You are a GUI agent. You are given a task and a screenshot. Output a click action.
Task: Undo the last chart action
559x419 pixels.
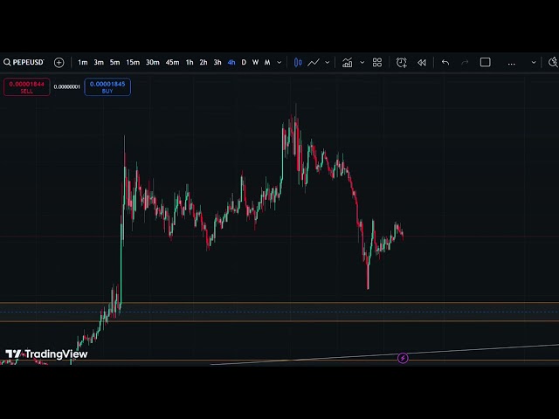(445, 62)
